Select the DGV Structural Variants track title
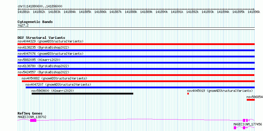The height and width of the screenshot is (131, 263). pos(41,38)
